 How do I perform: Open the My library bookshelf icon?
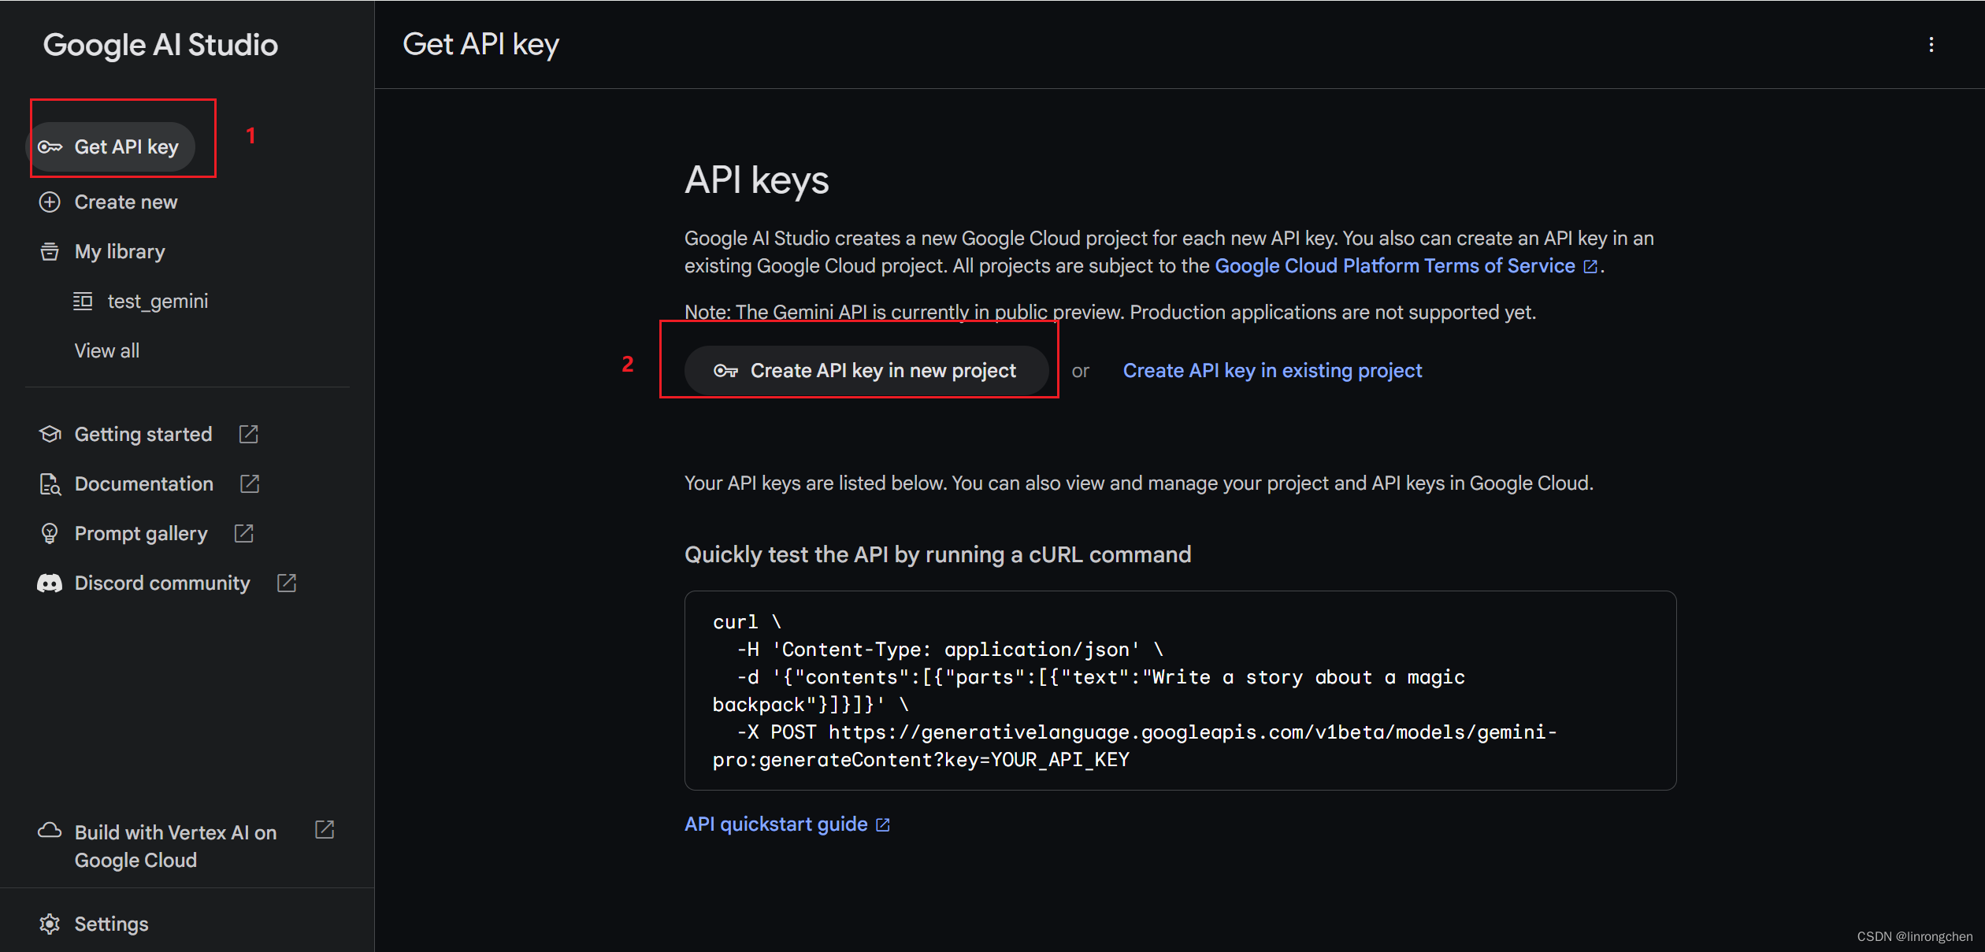click(50, 251)
